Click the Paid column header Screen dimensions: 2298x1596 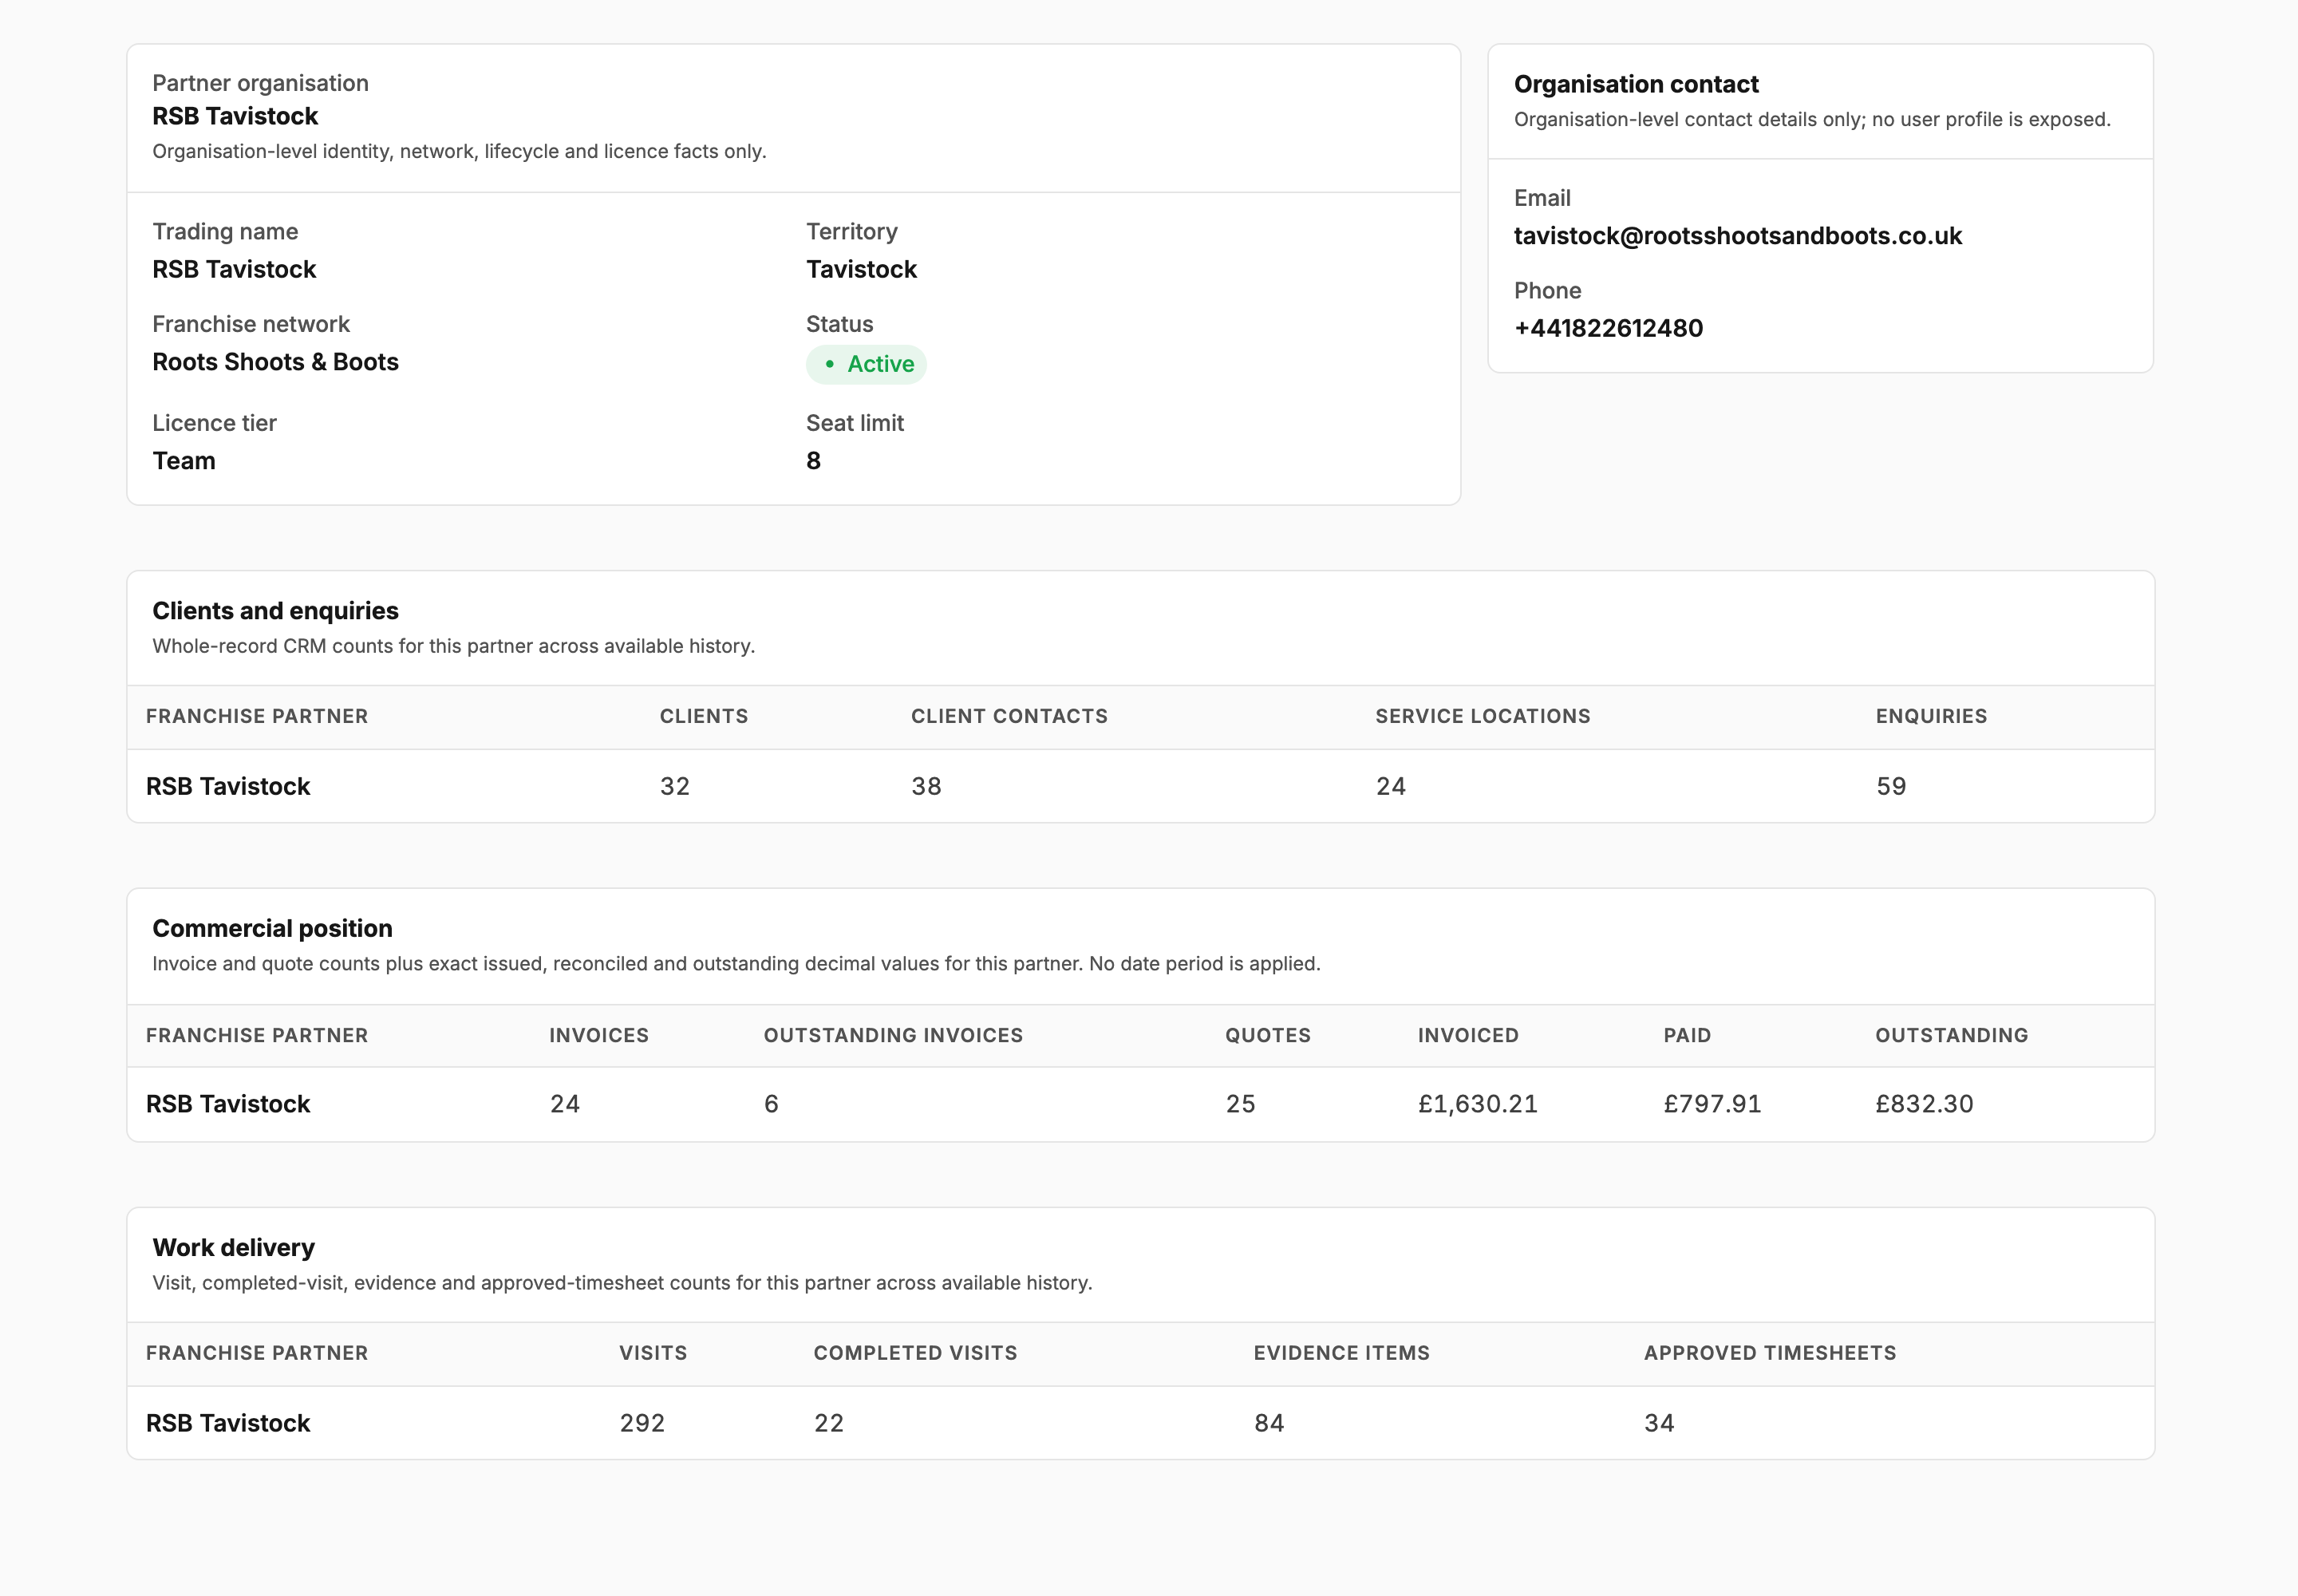1687,1035
